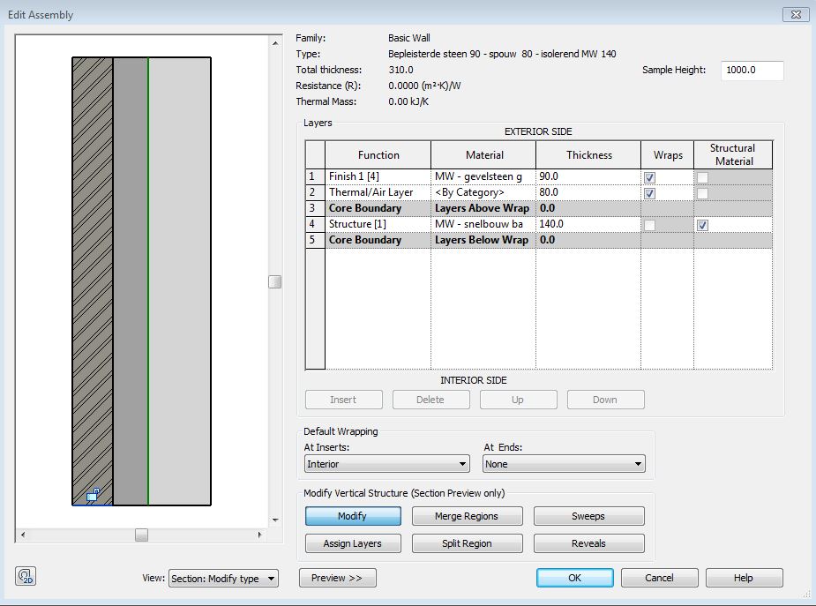Edit the 140.0 thickness cell
Viewport: 816px width, 606px height.
point(588,225)
